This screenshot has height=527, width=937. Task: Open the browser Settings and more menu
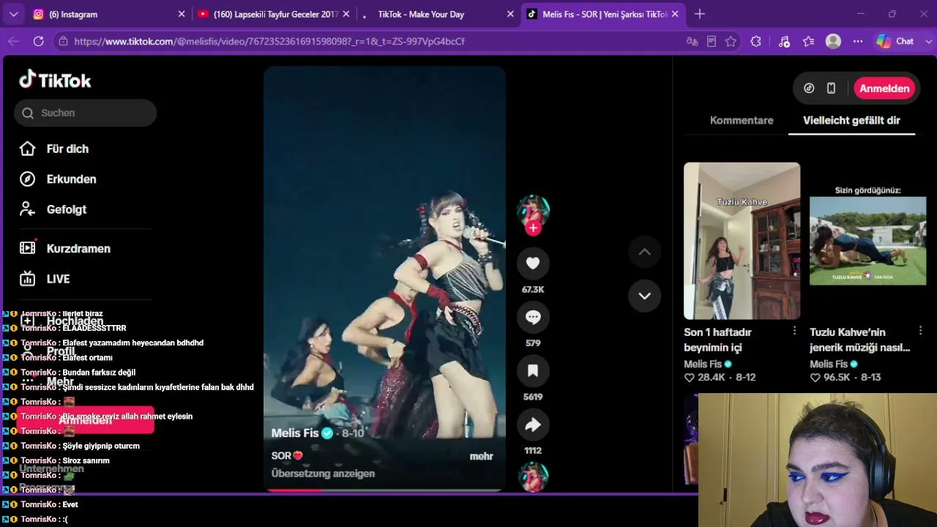858,42
